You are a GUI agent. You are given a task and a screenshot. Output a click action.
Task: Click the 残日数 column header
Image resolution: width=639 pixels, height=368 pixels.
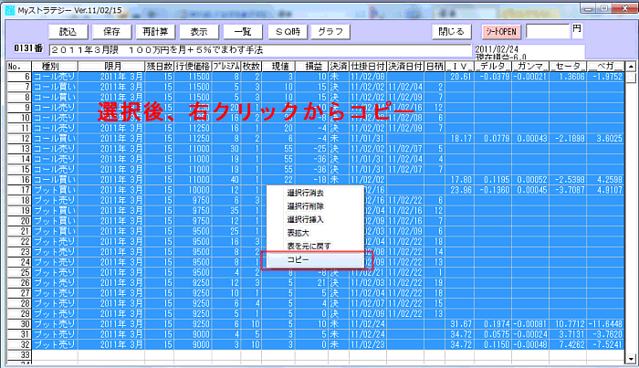coord(160,67)
